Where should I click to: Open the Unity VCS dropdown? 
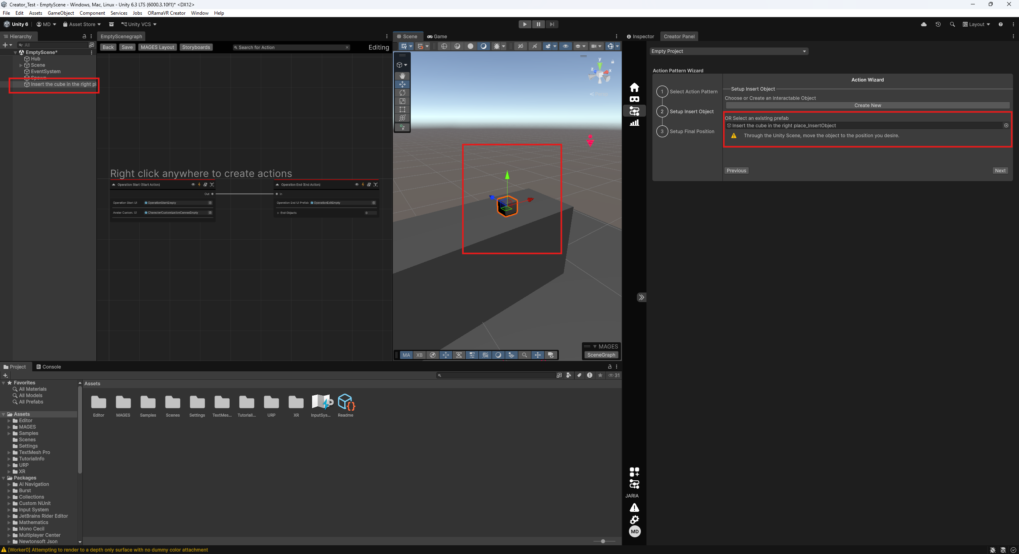coord(139,24)
